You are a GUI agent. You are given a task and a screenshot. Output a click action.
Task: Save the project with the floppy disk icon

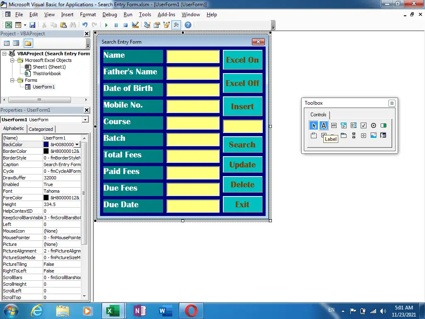tap(32, 25)
